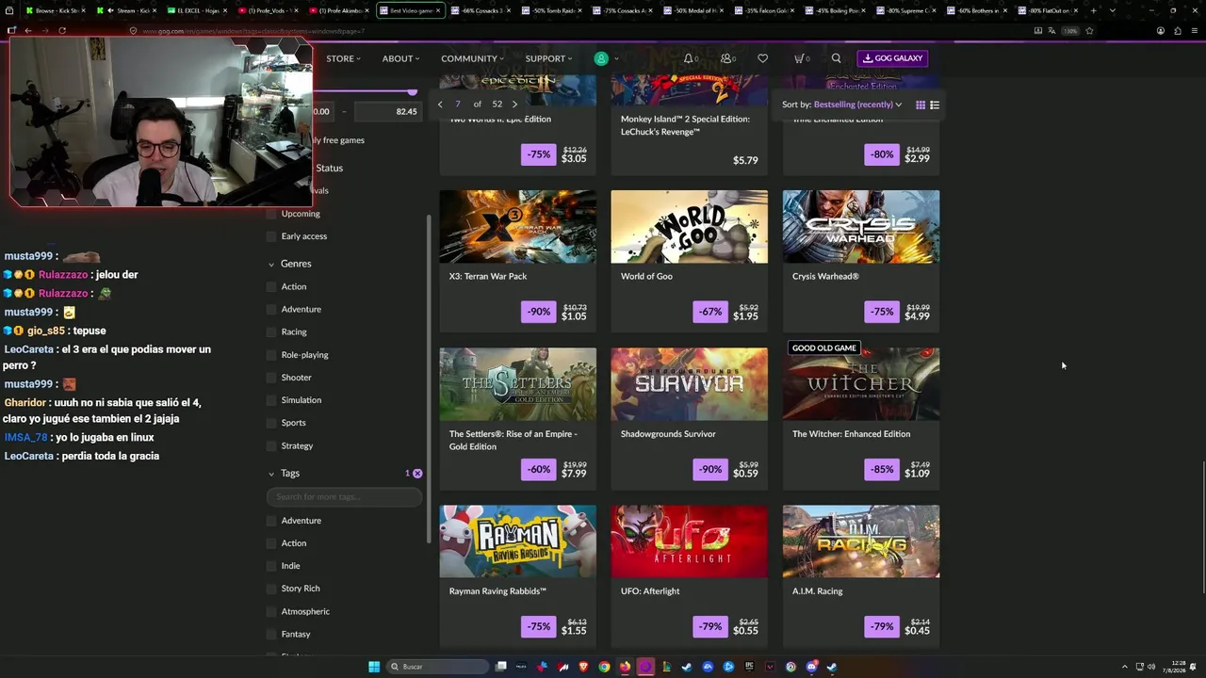Open Windows Start menu

[x=374, y=667]
